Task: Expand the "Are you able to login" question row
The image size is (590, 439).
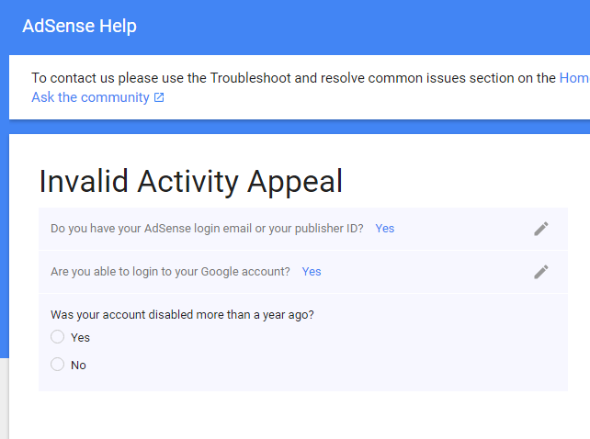Action: [303, 272]
